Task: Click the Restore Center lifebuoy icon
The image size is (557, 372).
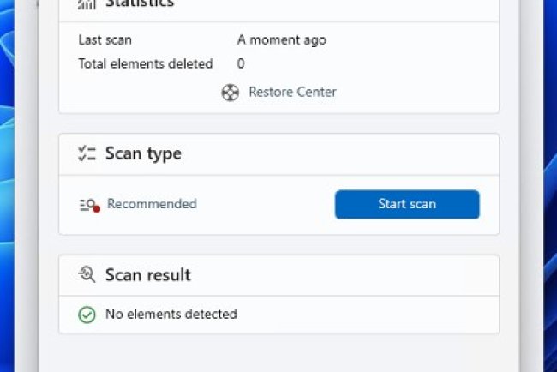Action: [230, 93]
